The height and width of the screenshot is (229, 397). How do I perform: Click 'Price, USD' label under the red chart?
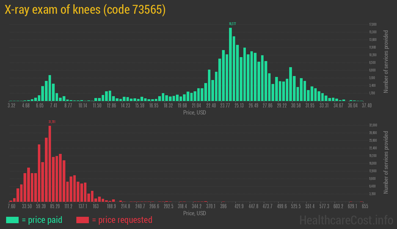click(195, 213)
